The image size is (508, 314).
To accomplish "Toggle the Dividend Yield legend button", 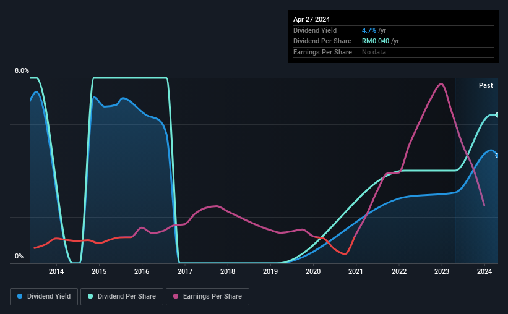I will coord(44,297).
